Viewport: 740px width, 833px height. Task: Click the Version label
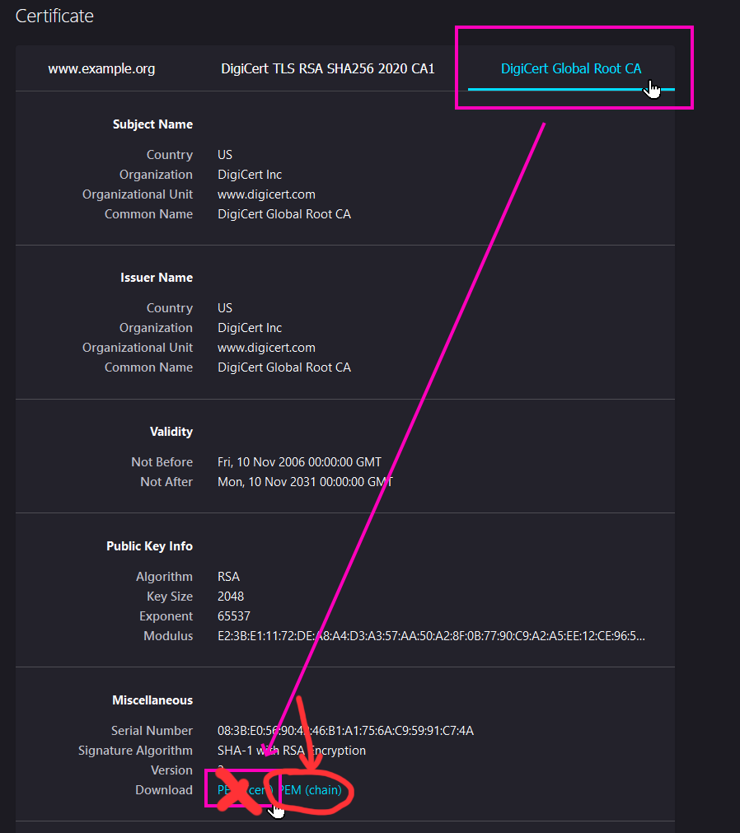pos(171,770)
